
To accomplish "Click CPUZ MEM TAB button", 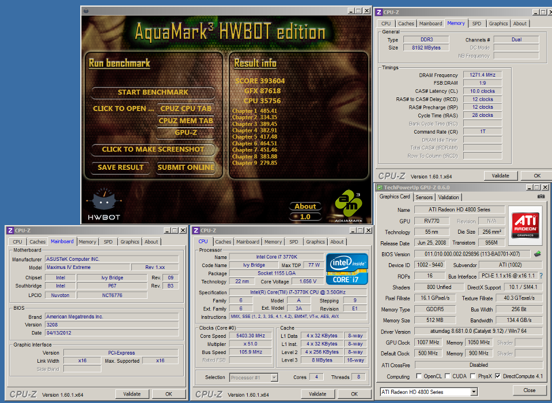I will click(186, 121).
